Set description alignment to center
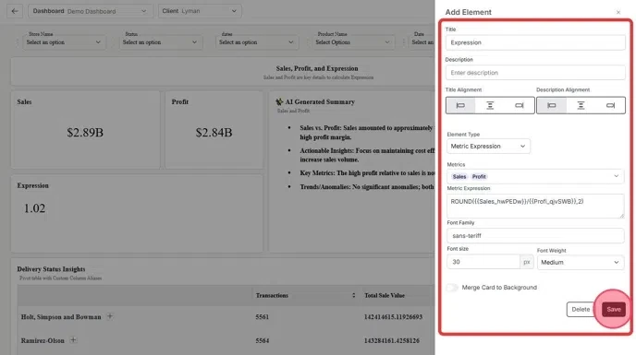The width and height of the screenshot is (636, 355). click(581, 106)
